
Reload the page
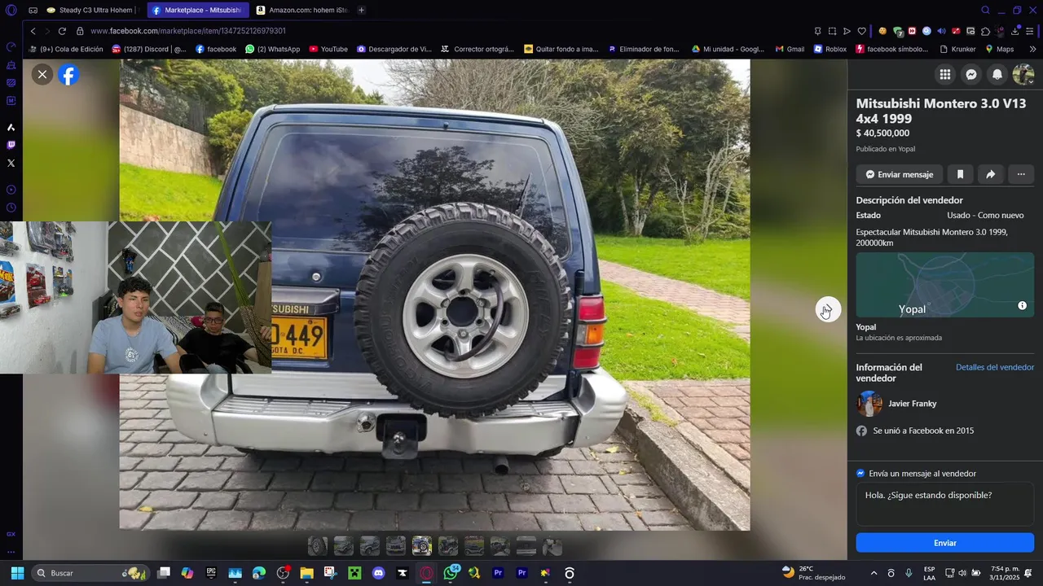pos(62,31)
